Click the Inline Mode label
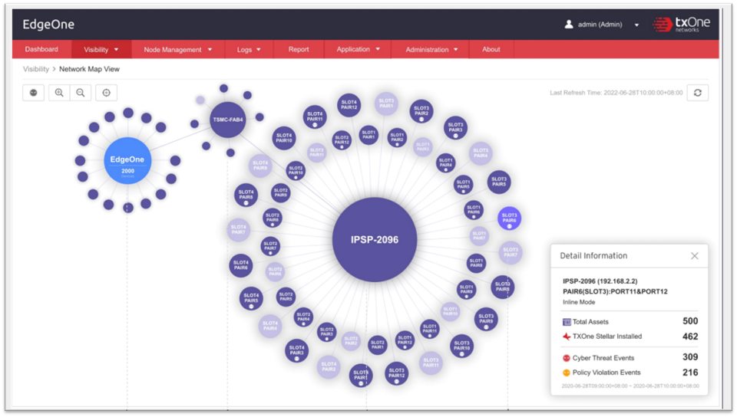Screen dimensions: 737x417 579,302
